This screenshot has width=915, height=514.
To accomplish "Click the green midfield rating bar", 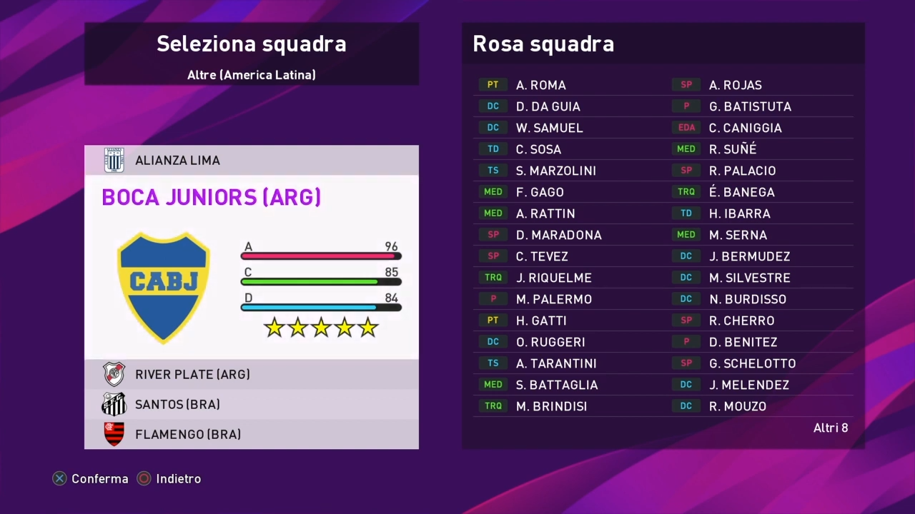I will (x=321, y=281).
